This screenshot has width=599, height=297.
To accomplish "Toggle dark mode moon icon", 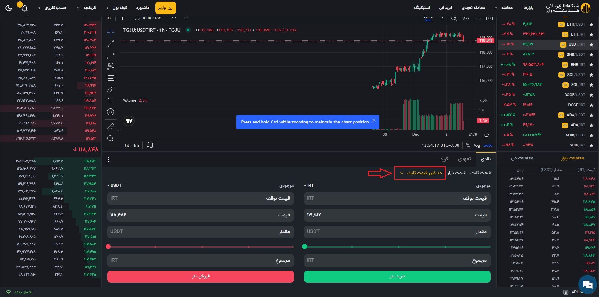I will 9,8.
